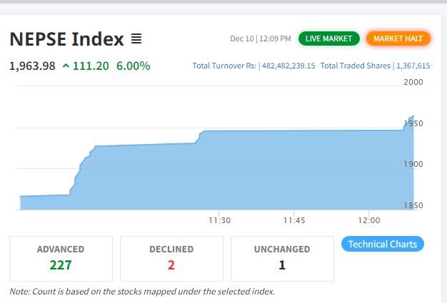Click the percent change 6.00%
The height and width of the screenshot is (303, 447).
coord(133,66)
